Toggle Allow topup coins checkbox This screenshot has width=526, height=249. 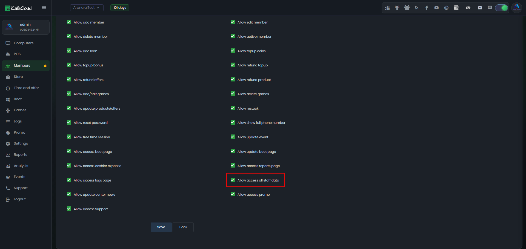coord(233,51)
